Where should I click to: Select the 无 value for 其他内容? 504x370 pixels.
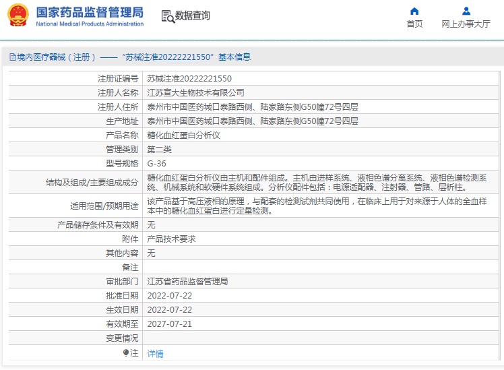[x=151, y=253]
